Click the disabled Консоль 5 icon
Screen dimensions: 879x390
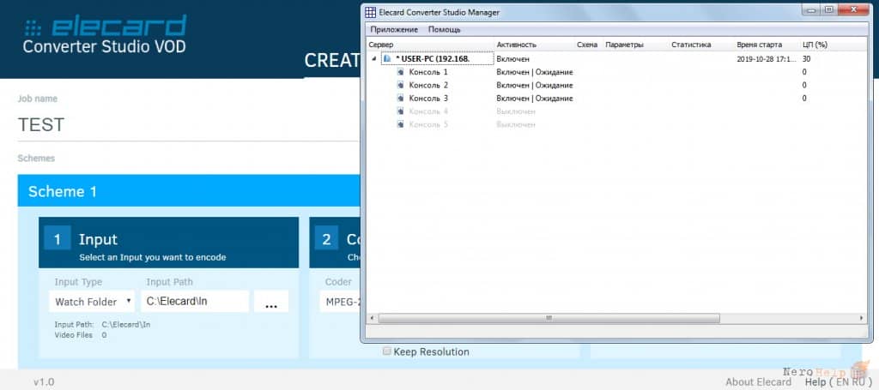pos(400,124)
